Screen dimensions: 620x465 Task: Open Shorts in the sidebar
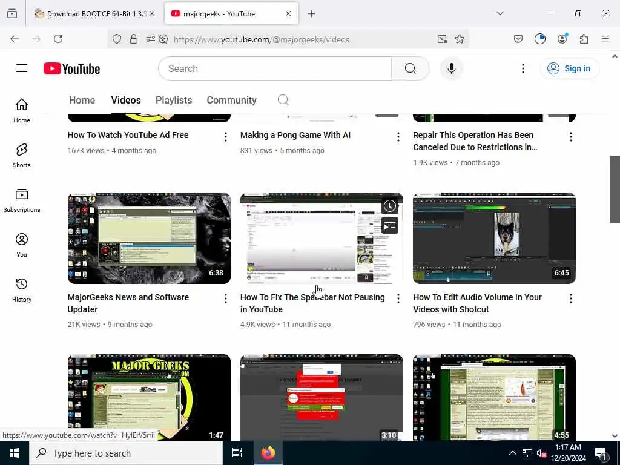tap(22, 156)
